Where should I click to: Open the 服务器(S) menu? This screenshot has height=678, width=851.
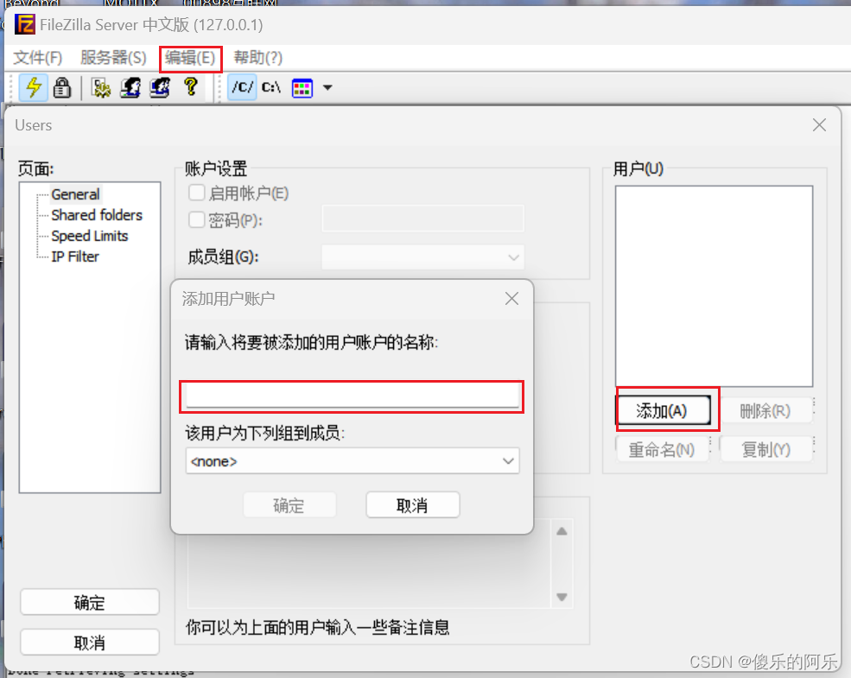pos(113,58)
